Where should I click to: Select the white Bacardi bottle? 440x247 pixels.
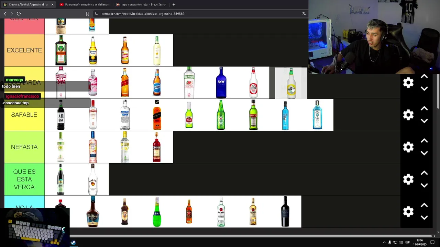point(221,212)
